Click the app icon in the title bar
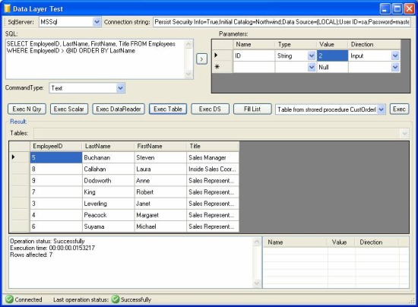The image size is (418, 307). pos(8,9)
